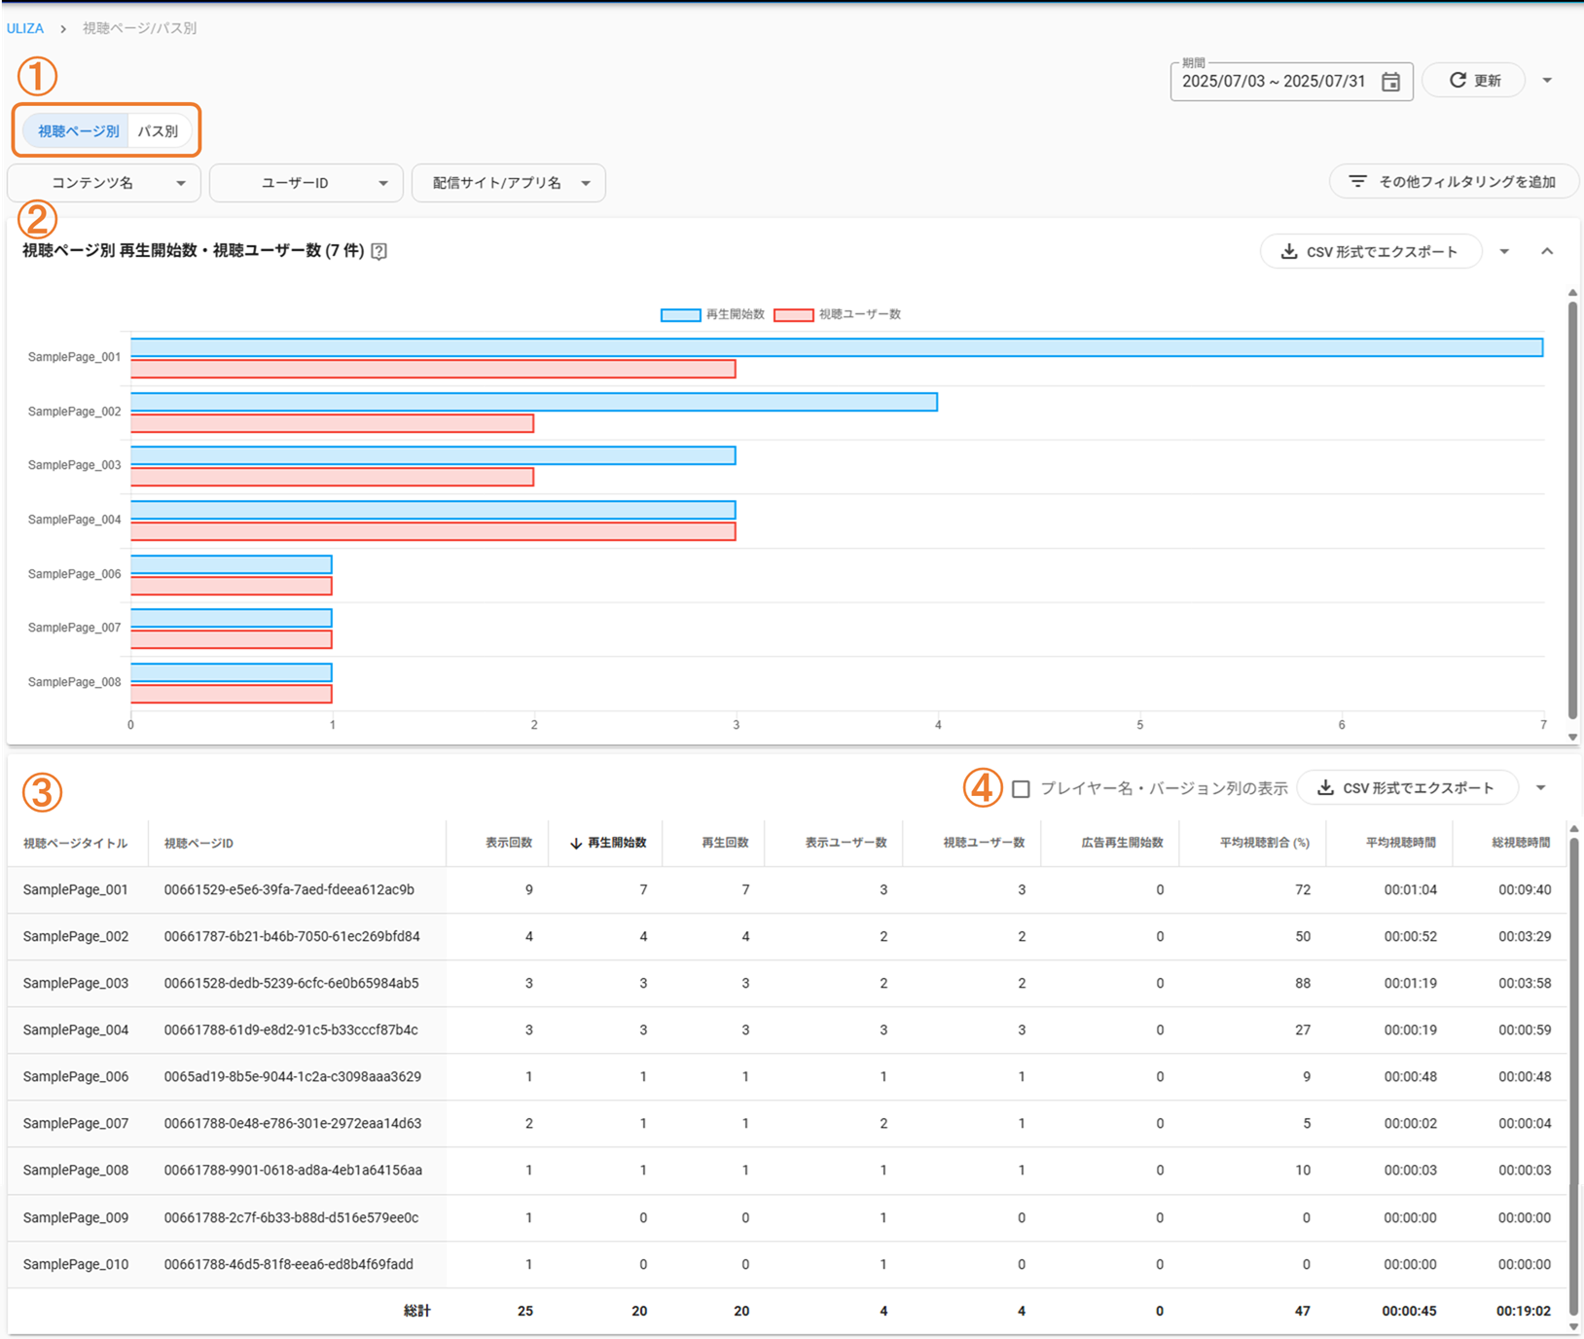This screenshot has height=1339, width=1584.
Task: Select SamplePage_002 table row title
Action: pos(76,937)
